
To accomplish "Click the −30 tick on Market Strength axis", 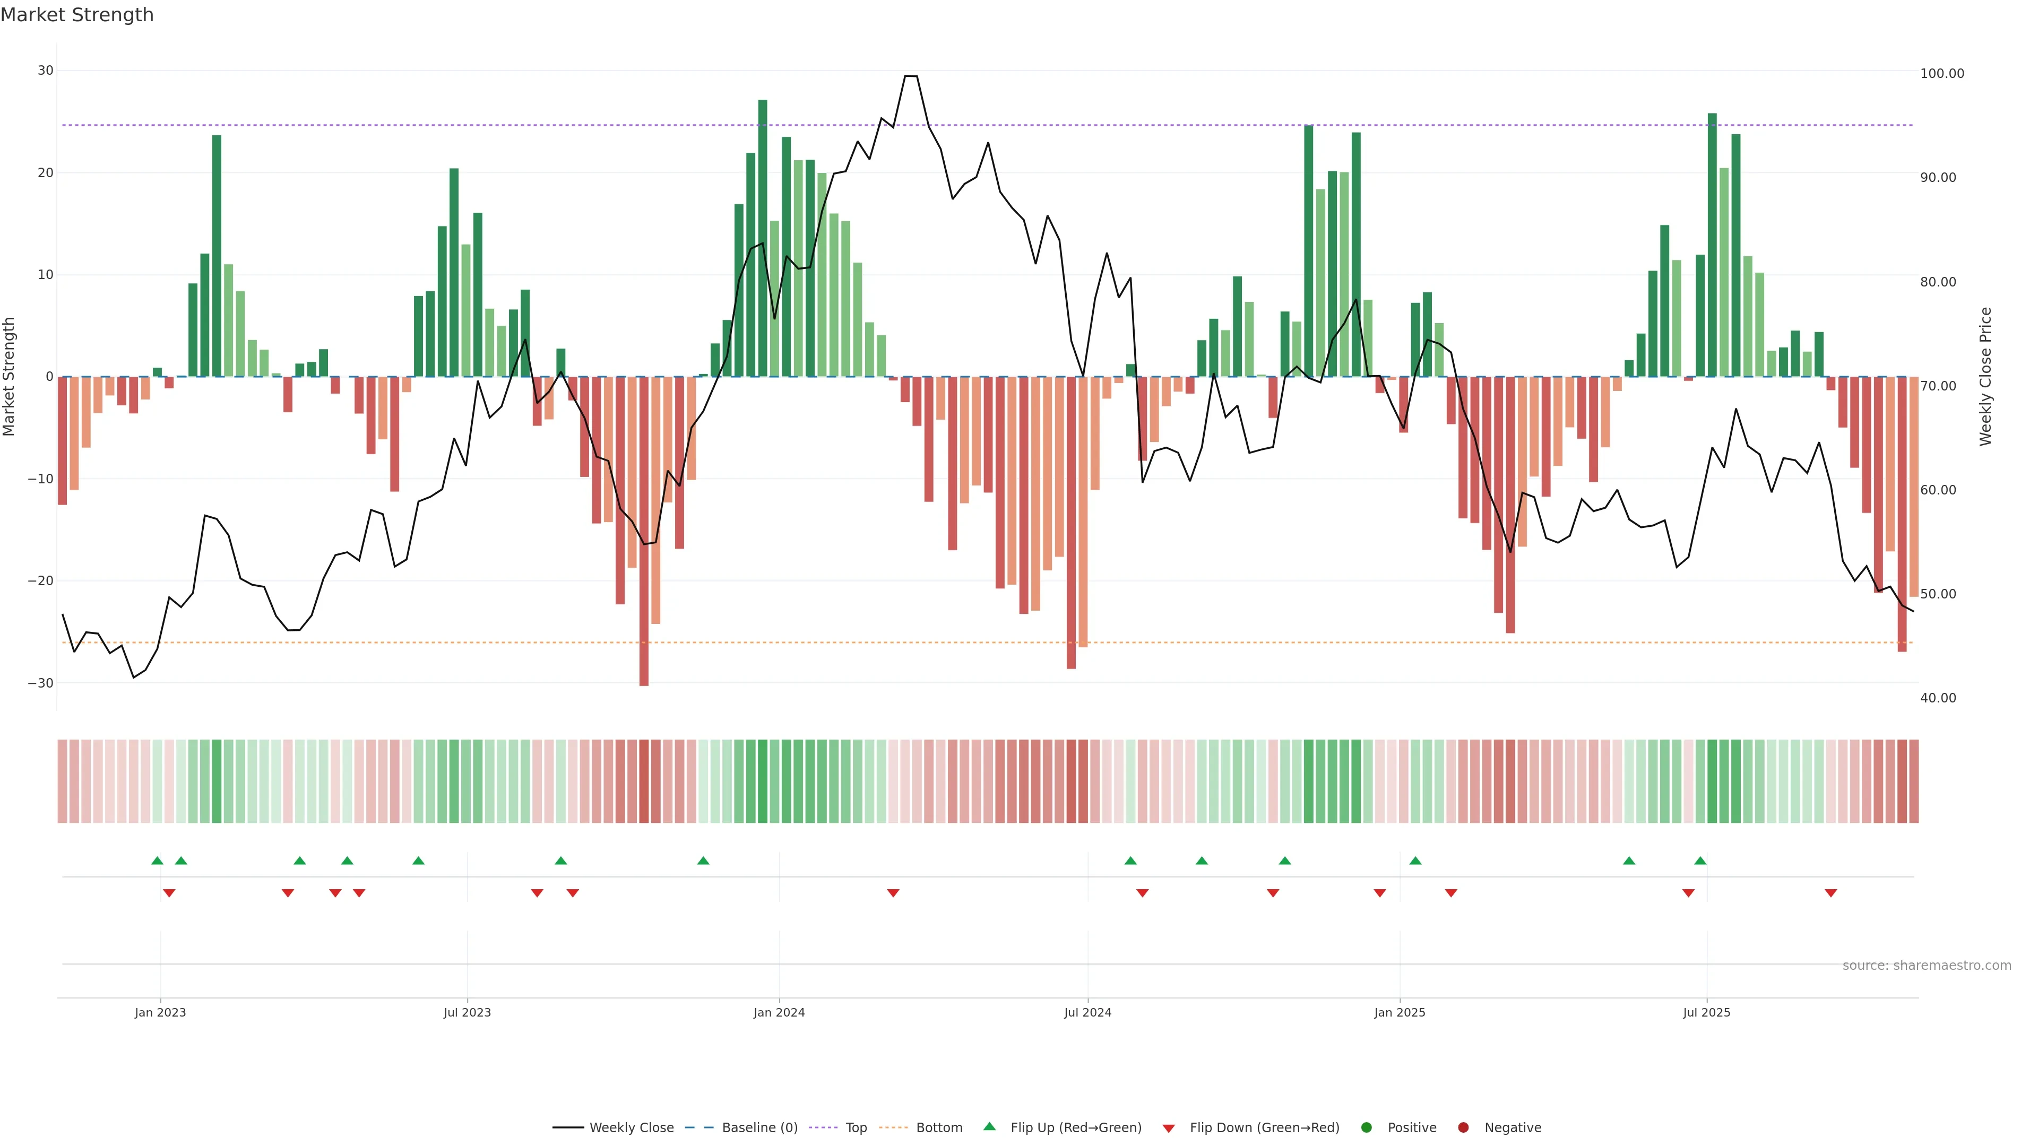I will tap(40, 683).
